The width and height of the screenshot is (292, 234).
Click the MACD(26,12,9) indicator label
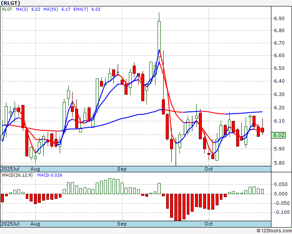tap(17, 175)
